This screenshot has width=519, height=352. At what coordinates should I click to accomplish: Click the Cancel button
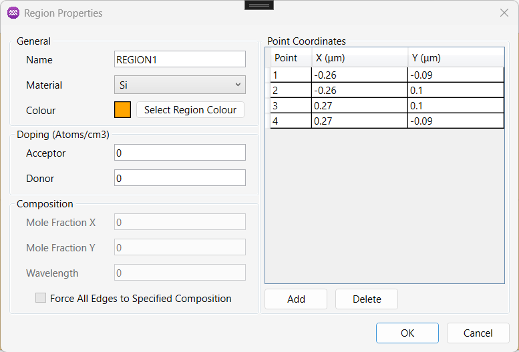[x=478, y=333]
